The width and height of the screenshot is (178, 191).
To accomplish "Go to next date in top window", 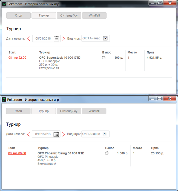I will click(64, 39).
